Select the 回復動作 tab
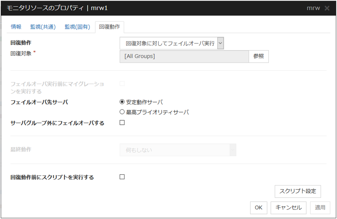 coord(109,27)
